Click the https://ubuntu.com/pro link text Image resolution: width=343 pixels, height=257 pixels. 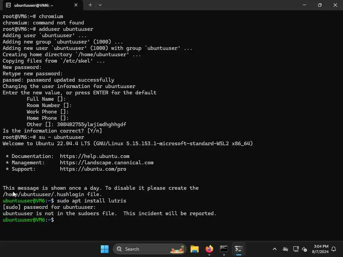click(x=93, y=169)
